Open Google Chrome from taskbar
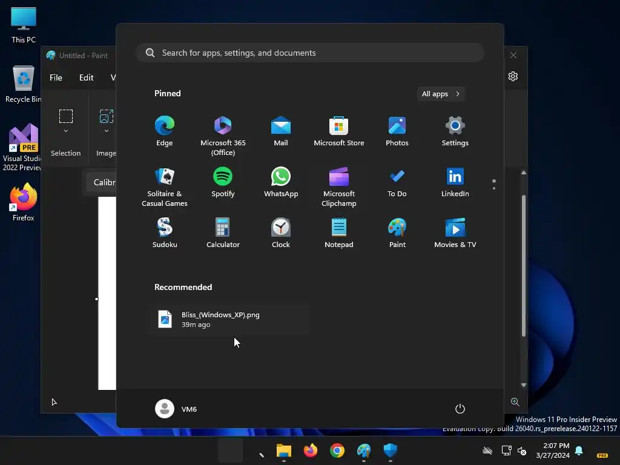 click(337, 450)
